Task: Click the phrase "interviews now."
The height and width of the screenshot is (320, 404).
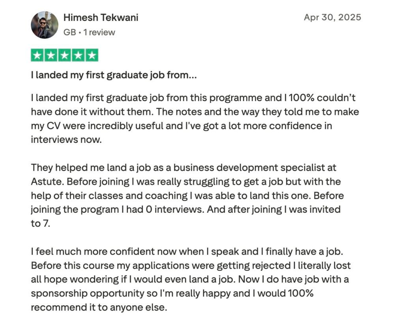Action: [x=66, y=140]
